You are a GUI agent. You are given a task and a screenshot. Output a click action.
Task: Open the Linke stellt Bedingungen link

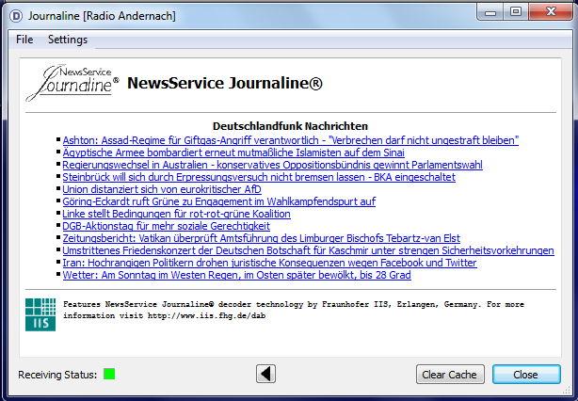(x=176, y=214)
